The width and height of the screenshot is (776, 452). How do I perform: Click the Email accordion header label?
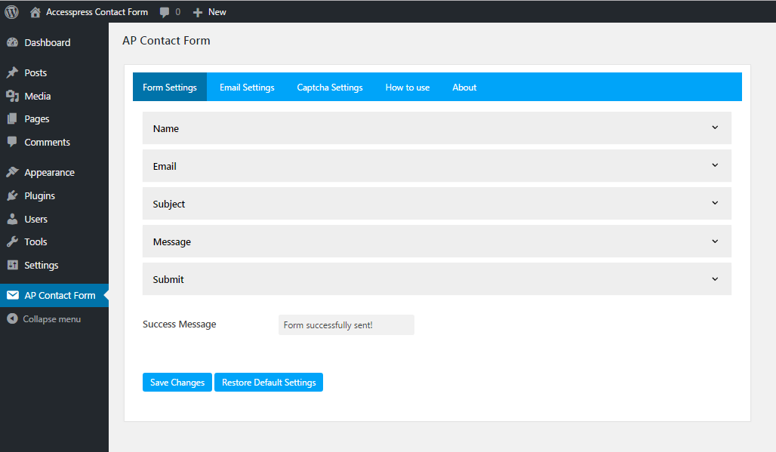165,166
